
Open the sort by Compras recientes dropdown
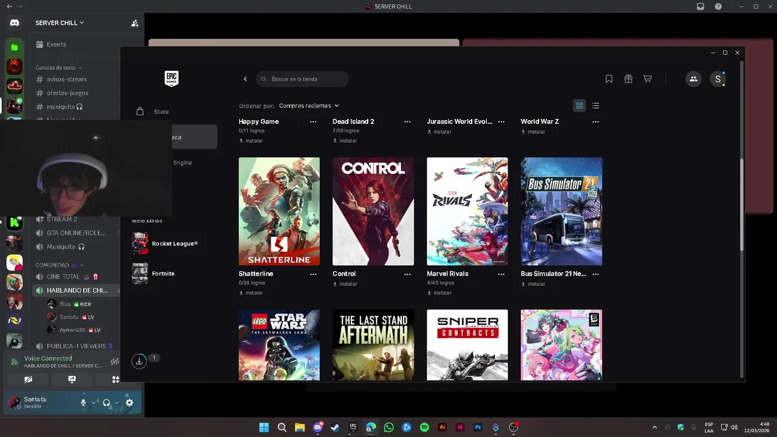coord(309,106)
